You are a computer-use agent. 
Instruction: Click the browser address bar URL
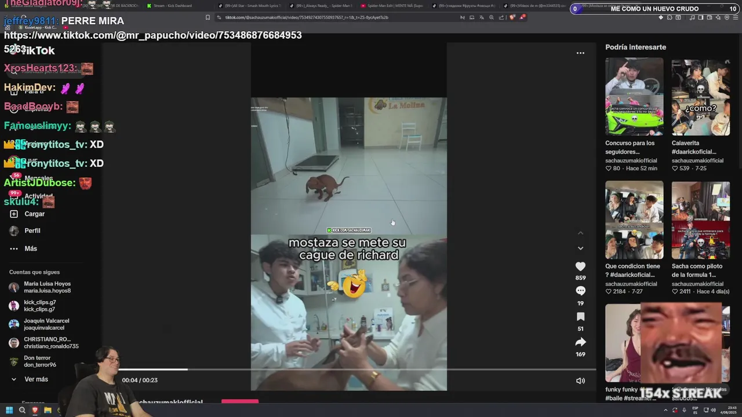pos(307,17)
